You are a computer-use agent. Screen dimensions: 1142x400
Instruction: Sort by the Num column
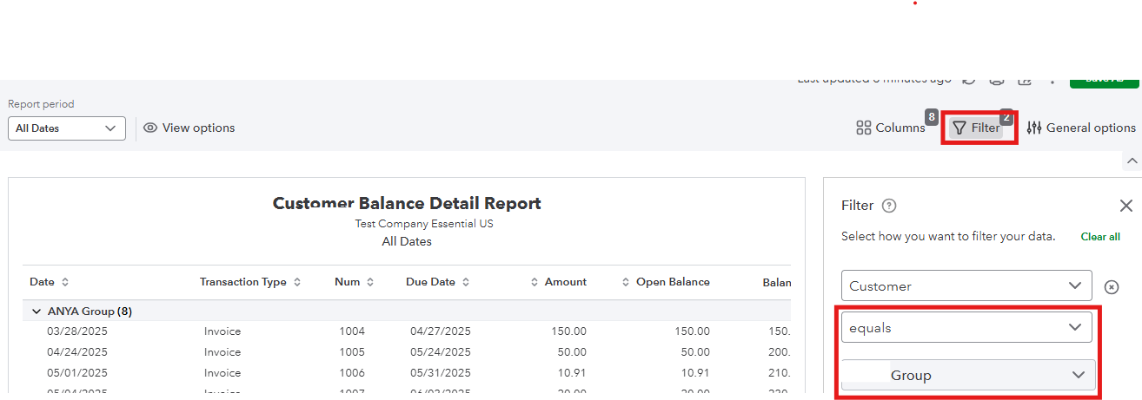click(x=370, y=282)
